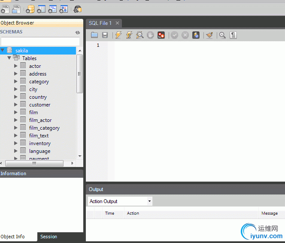Click the schema filter search field
The height and width of the screenshot is (243, 285).
click(x=40, y=41)
